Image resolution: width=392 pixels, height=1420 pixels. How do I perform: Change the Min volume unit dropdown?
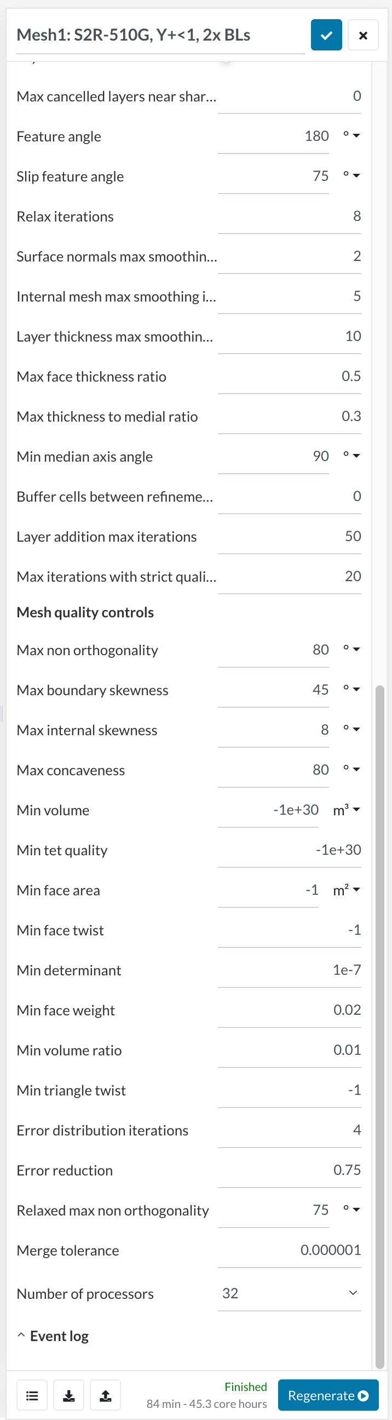click(x=347, y=810)
